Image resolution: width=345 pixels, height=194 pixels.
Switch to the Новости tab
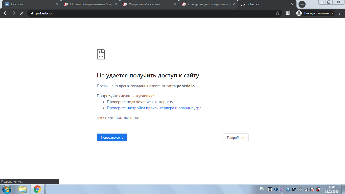pyautogui.click(x=30, y=4)
